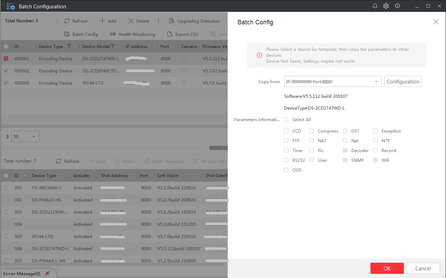Screen dimensions: 446x278
Task: Click the Refresh icon in top toolbar
Action: [67, 21]
